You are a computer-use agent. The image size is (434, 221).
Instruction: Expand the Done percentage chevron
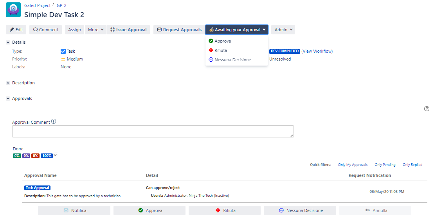55,155
